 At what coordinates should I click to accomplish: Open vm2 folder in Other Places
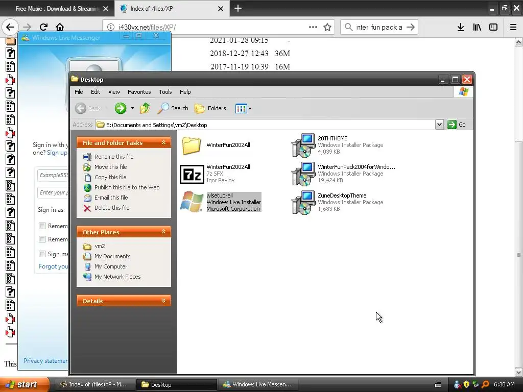(100, 247)
